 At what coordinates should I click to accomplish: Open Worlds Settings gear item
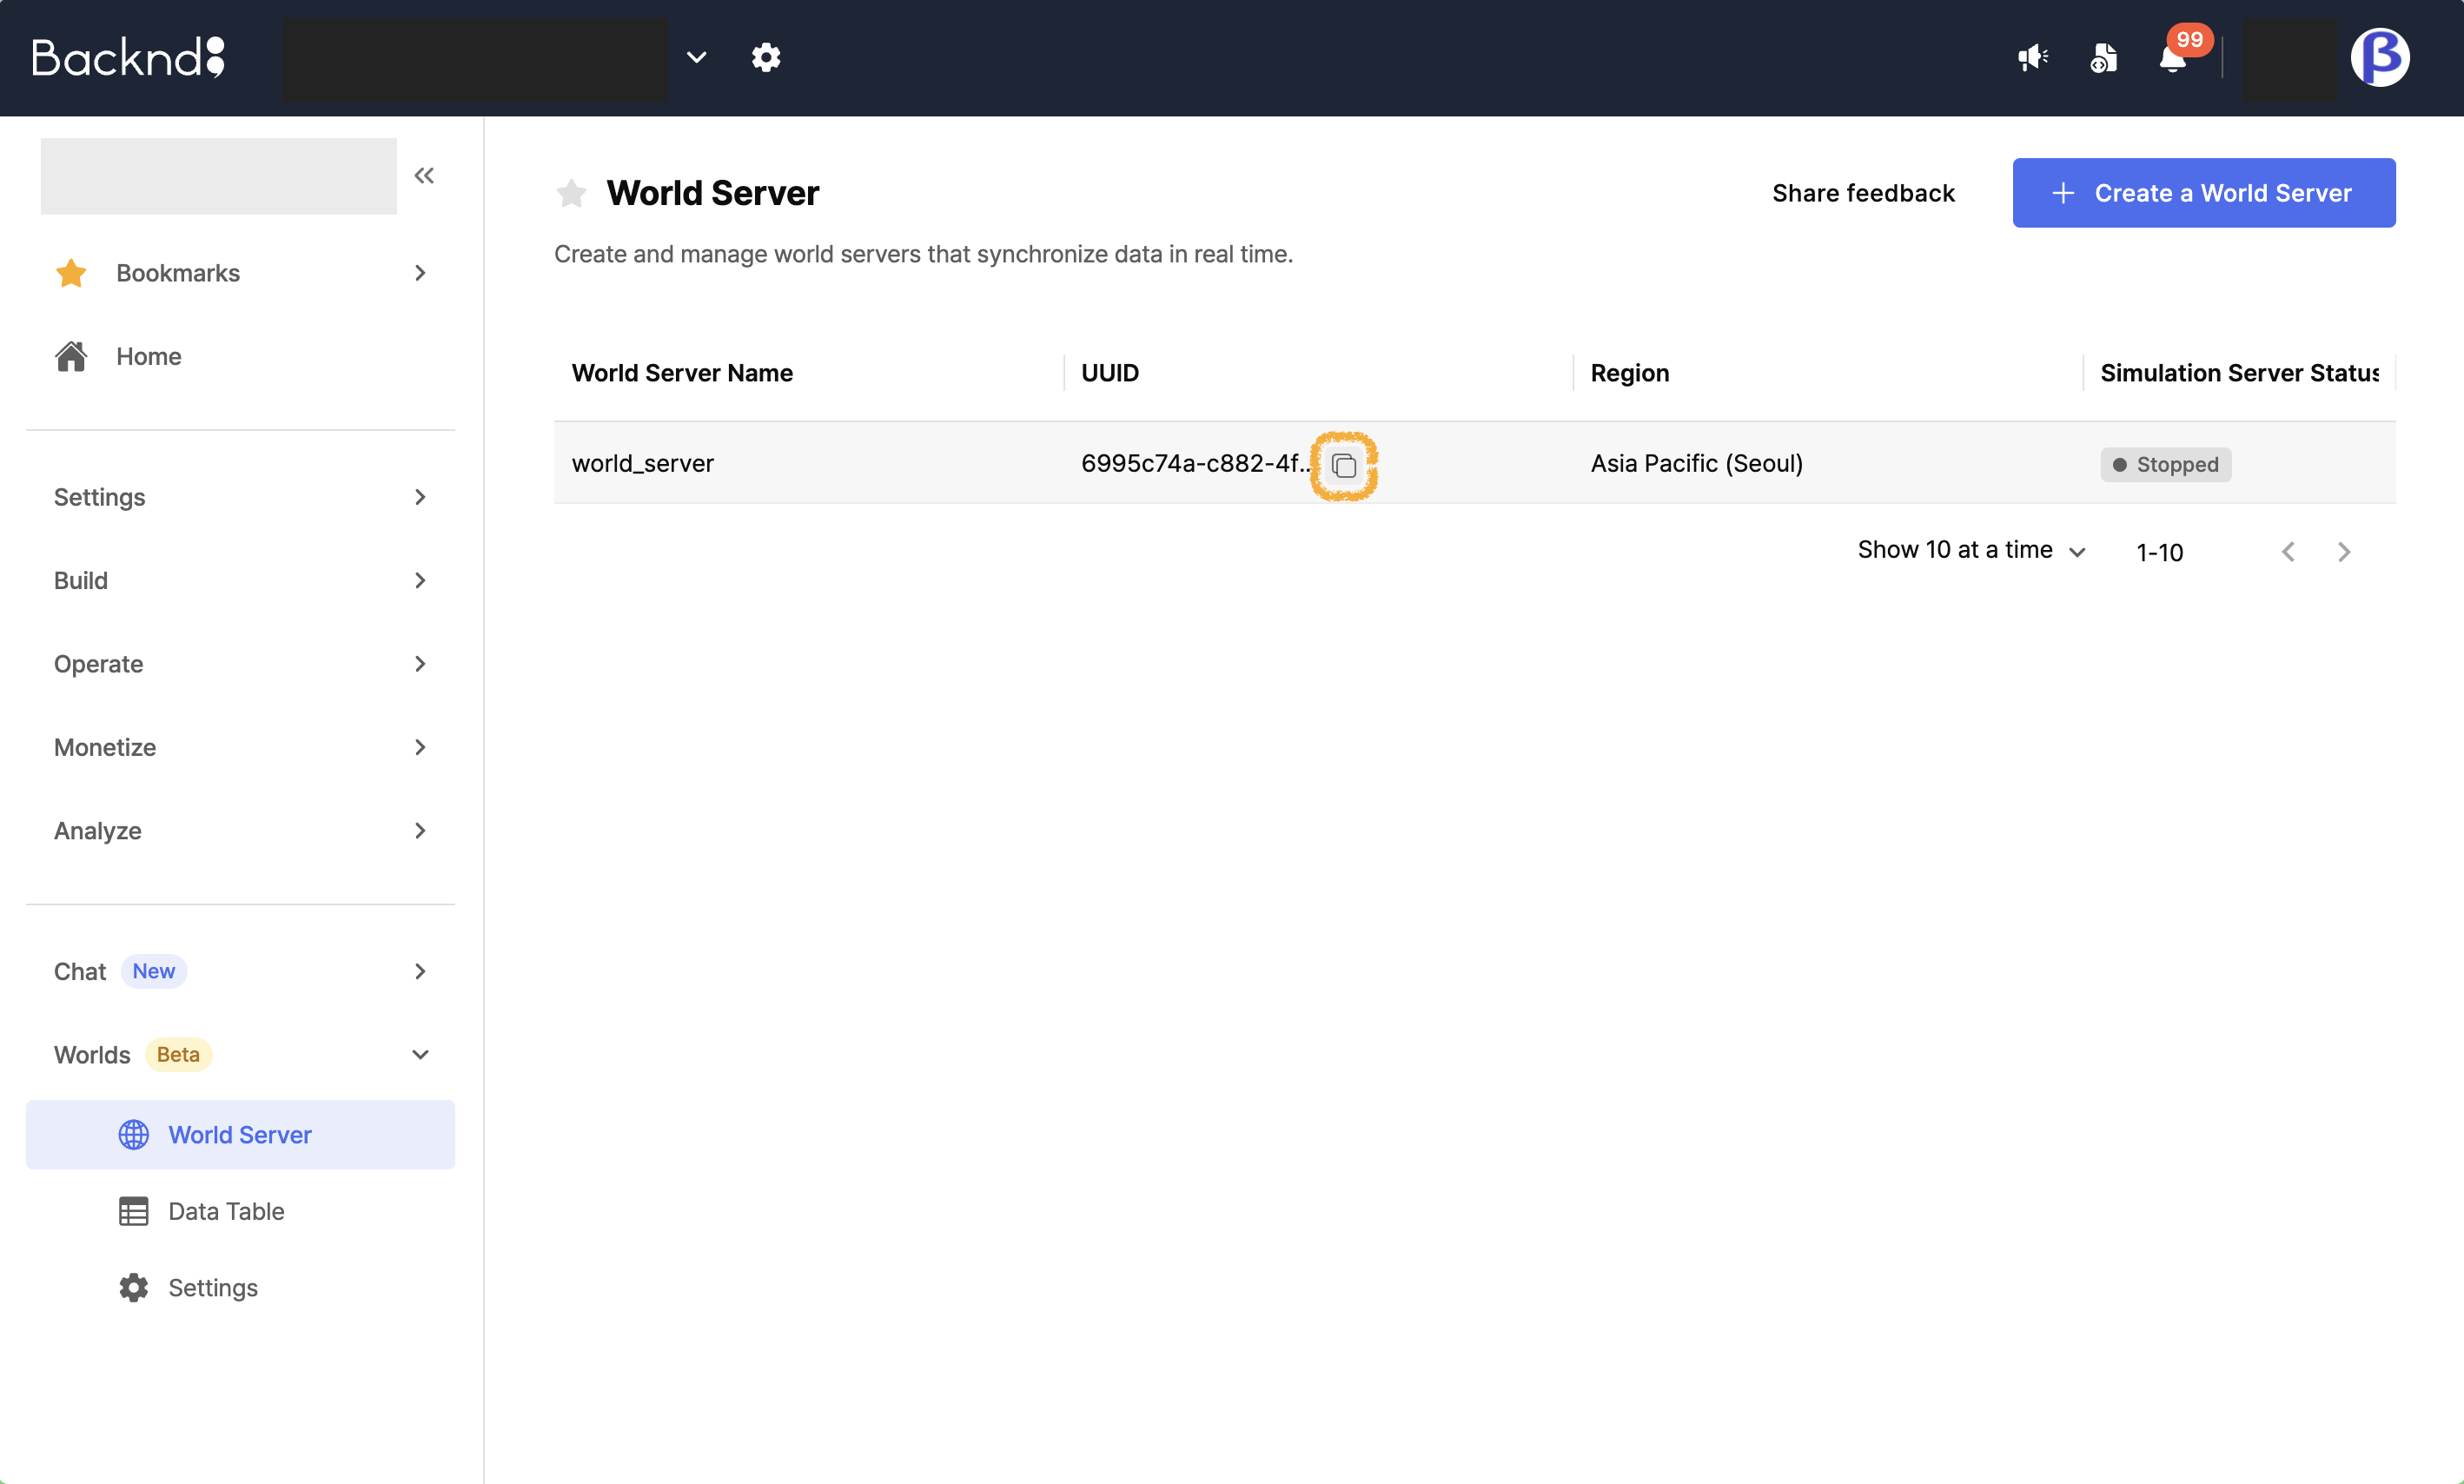tap(212, 1287)
